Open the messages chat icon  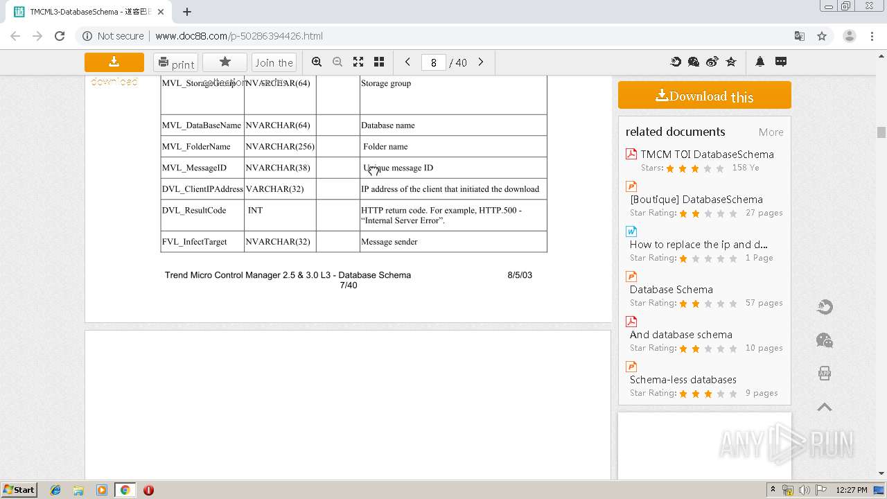click(781, 62)
